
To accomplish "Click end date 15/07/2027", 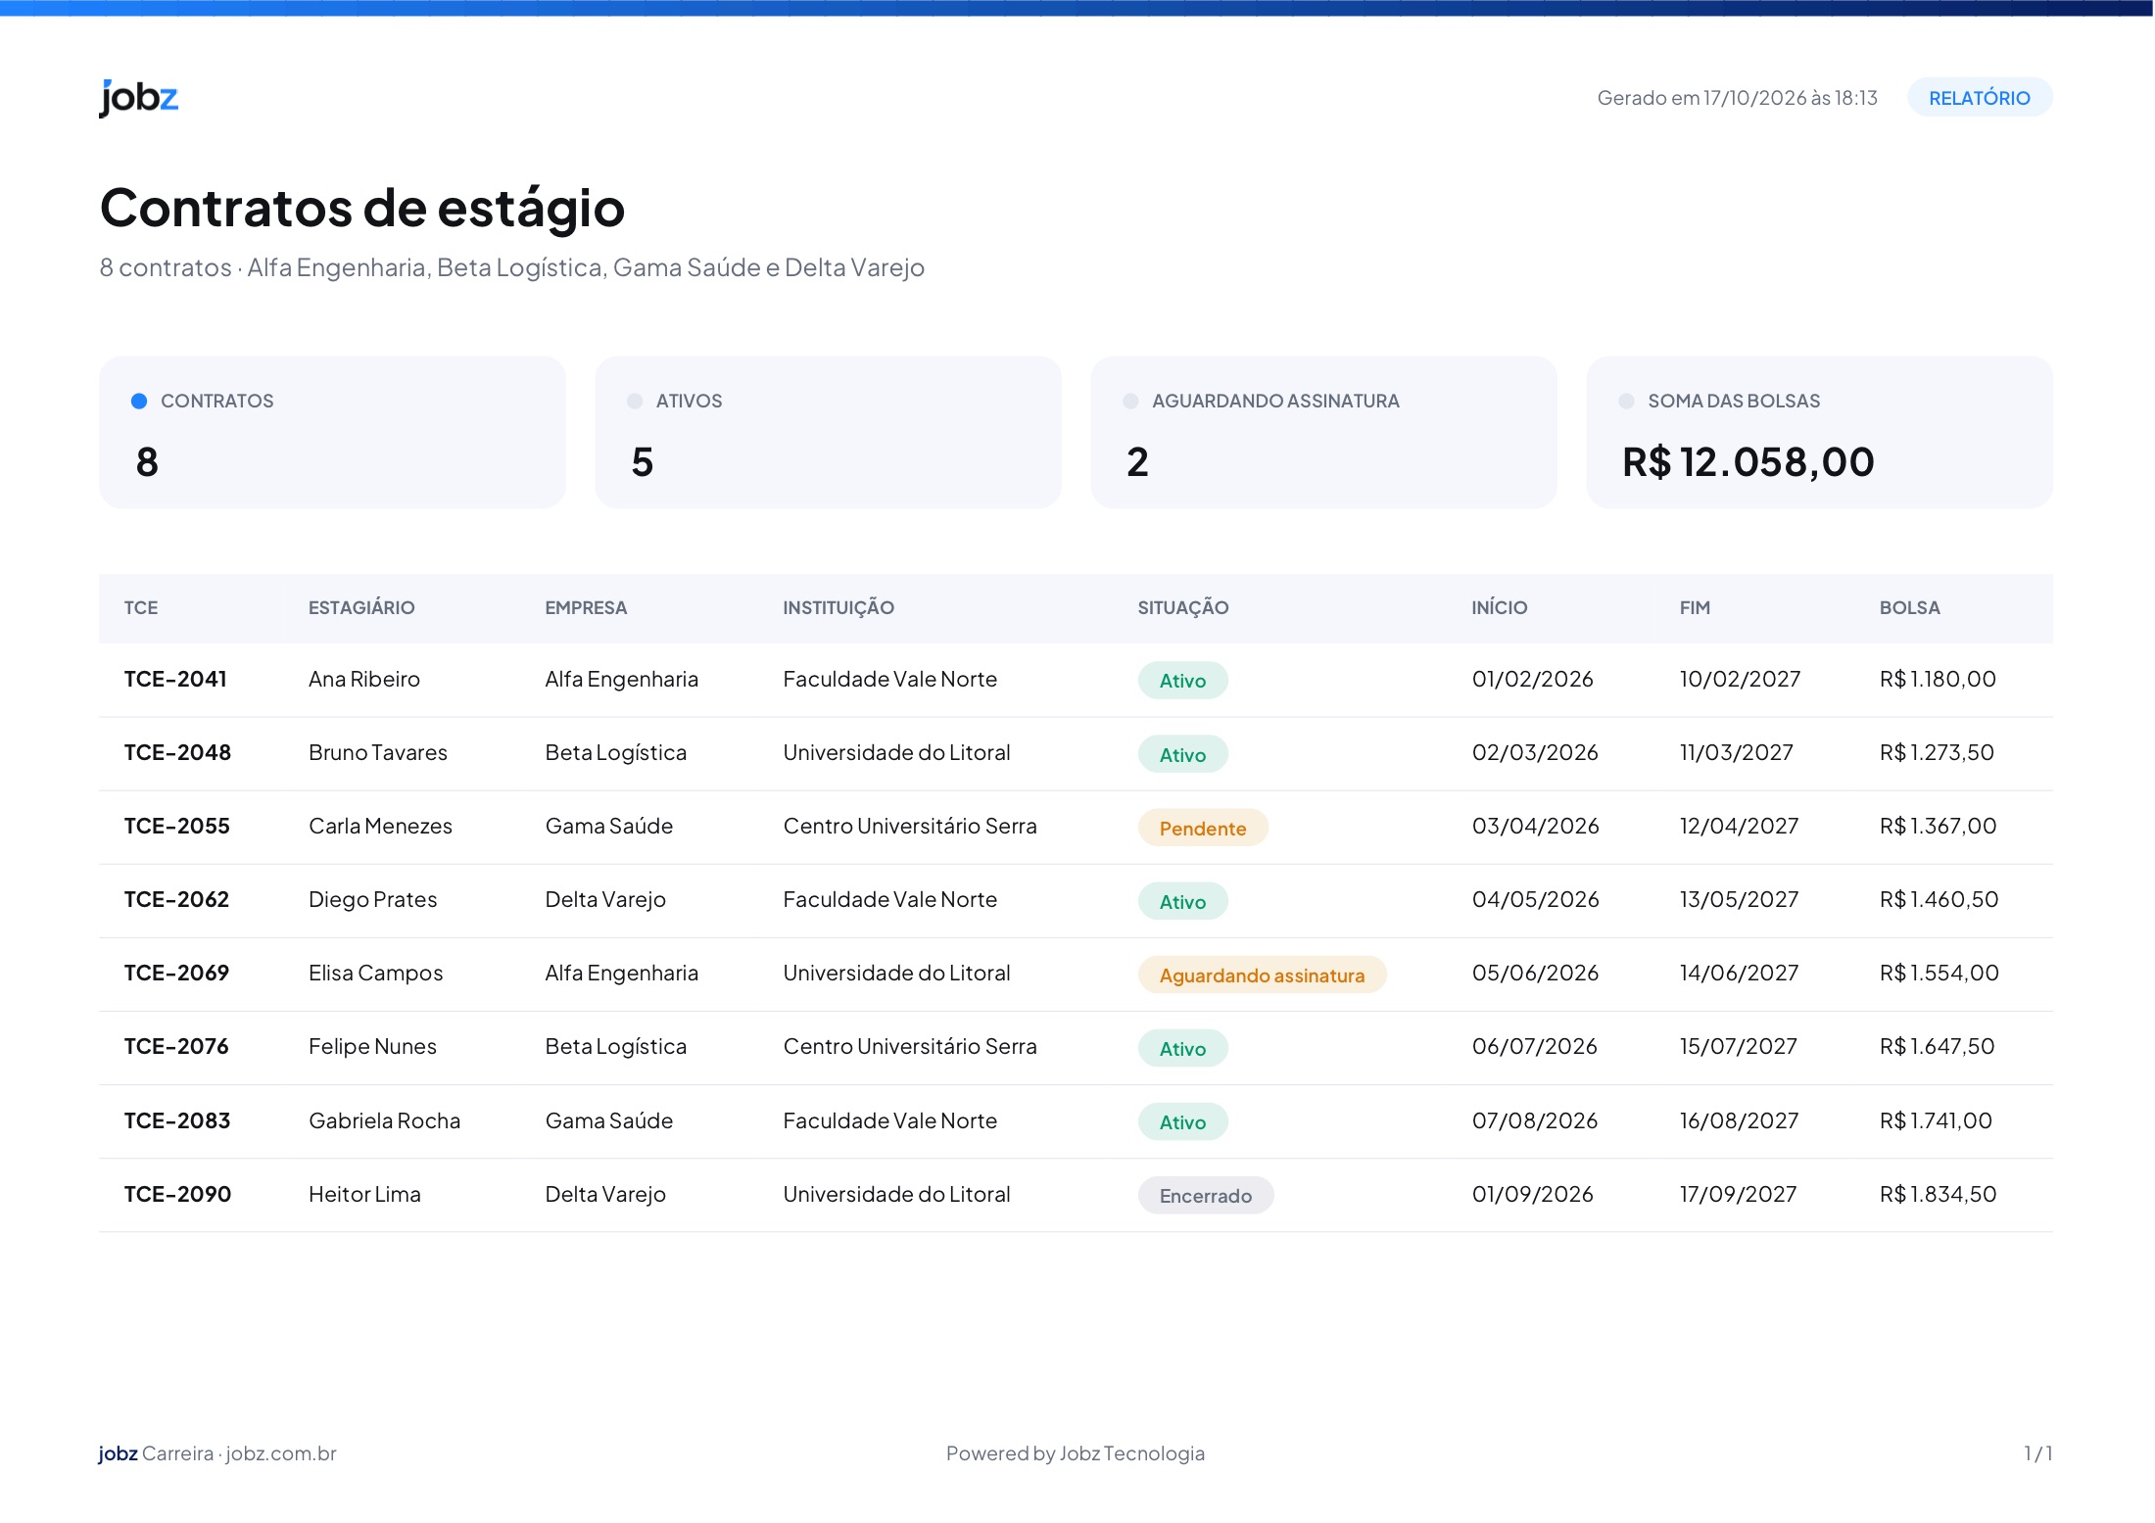I will tap(1738, 1046).
